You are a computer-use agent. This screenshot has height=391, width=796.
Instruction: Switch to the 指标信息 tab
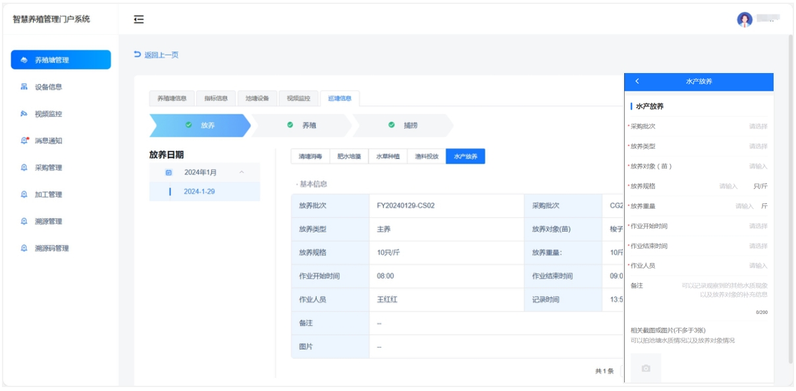pos(215,98)
